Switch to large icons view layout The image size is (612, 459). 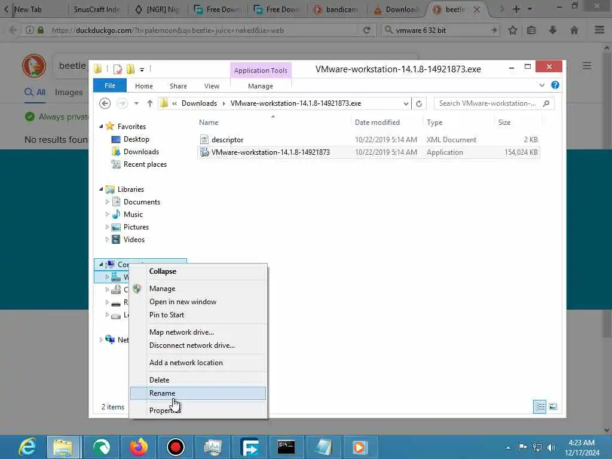click(x=553, y=406)
